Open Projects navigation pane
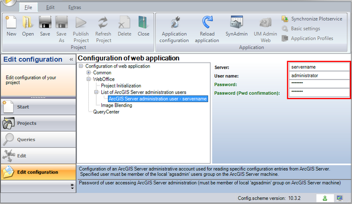The width and height of the screenshot is (352, 204). [38, 123]
